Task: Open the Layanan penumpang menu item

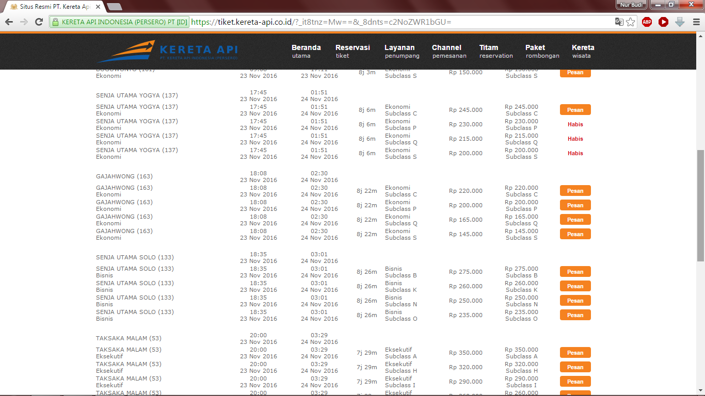Action: click(x=402, y=51)
